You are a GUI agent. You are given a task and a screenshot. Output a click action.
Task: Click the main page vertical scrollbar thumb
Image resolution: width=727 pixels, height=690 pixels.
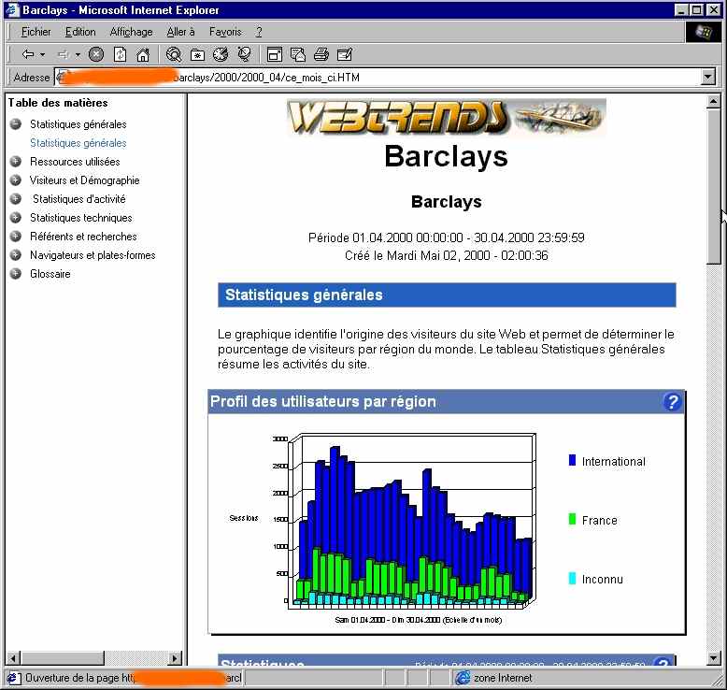[x=714, y=187]
